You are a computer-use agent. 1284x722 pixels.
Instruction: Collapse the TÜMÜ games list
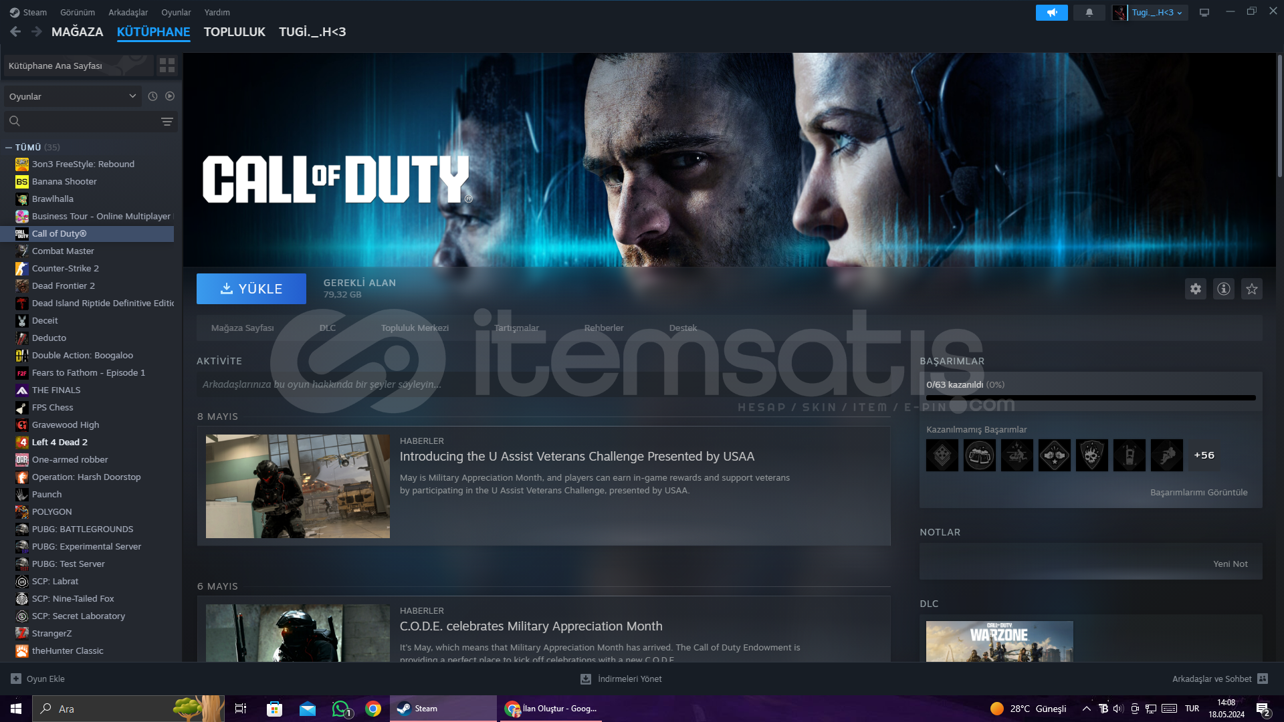(x=9, y=147)
